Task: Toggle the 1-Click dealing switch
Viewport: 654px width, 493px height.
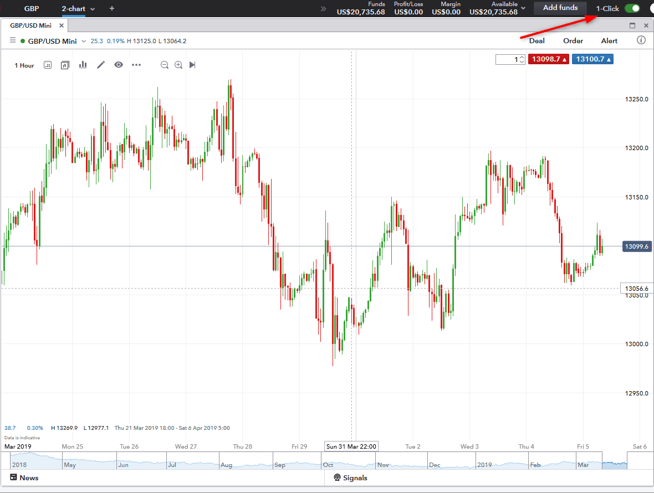Action: [x=632, y=8]
